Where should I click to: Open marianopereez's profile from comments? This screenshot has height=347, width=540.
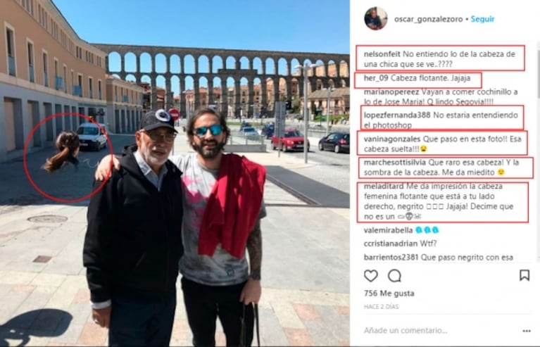pyautogui.click(x=391, y=92)
